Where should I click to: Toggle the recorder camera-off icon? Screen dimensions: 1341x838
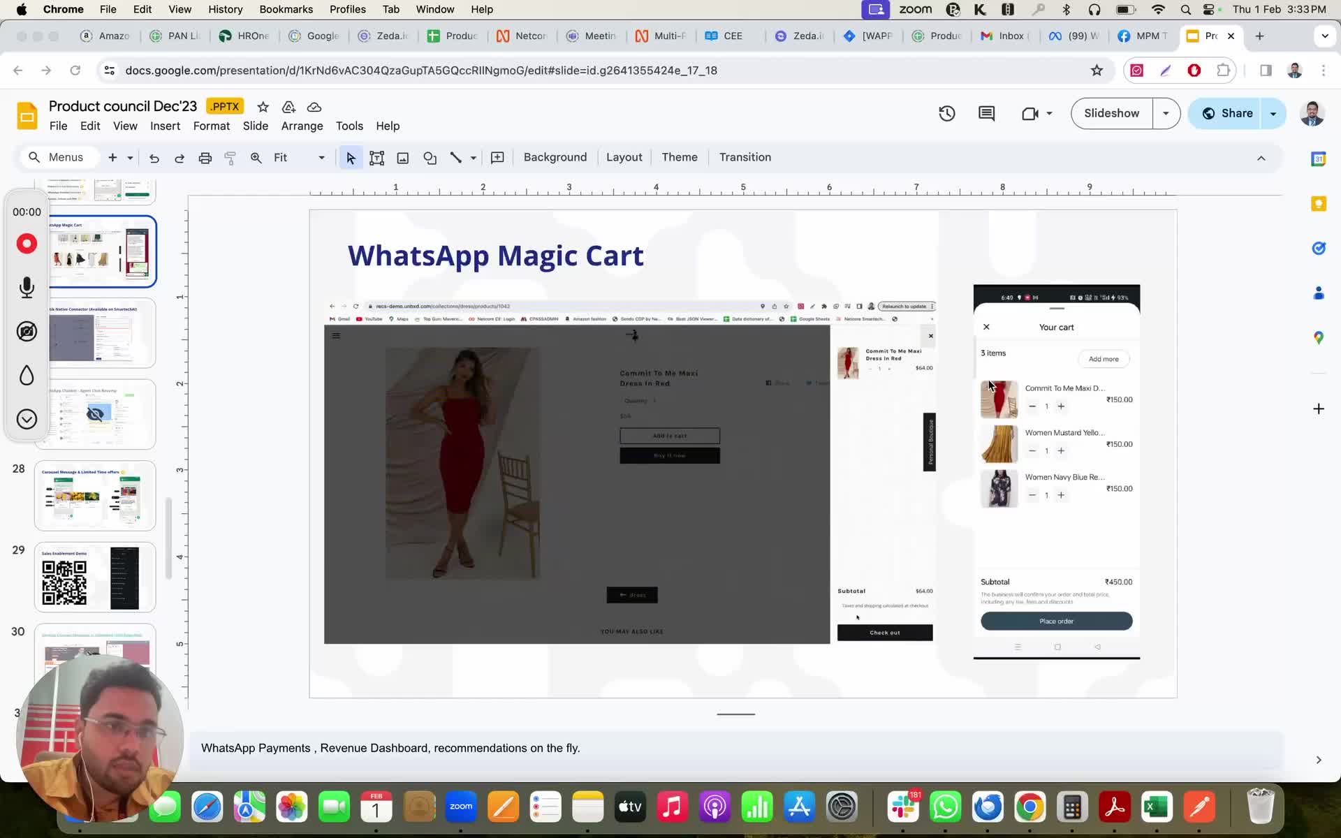click(27, 331)
